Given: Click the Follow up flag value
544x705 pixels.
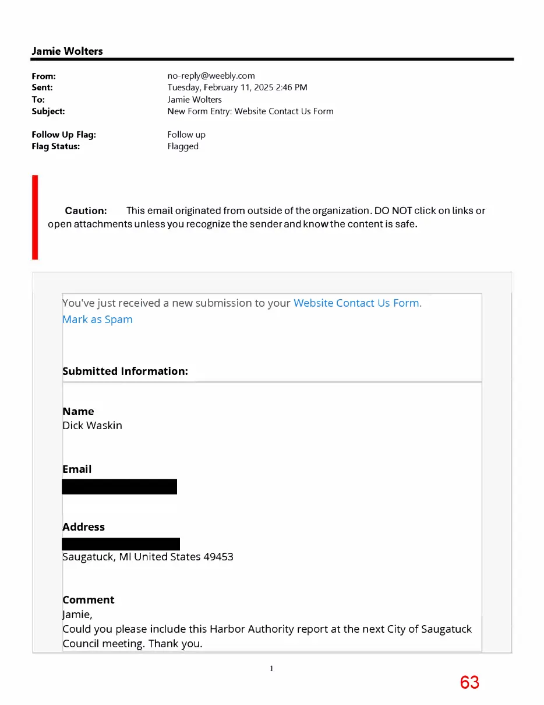Looking at the screenshot, I should [x=186, y=135].
